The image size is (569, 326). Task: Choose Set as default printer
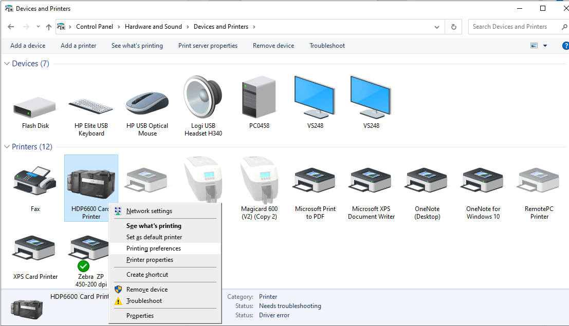click(x=165, y=237)
